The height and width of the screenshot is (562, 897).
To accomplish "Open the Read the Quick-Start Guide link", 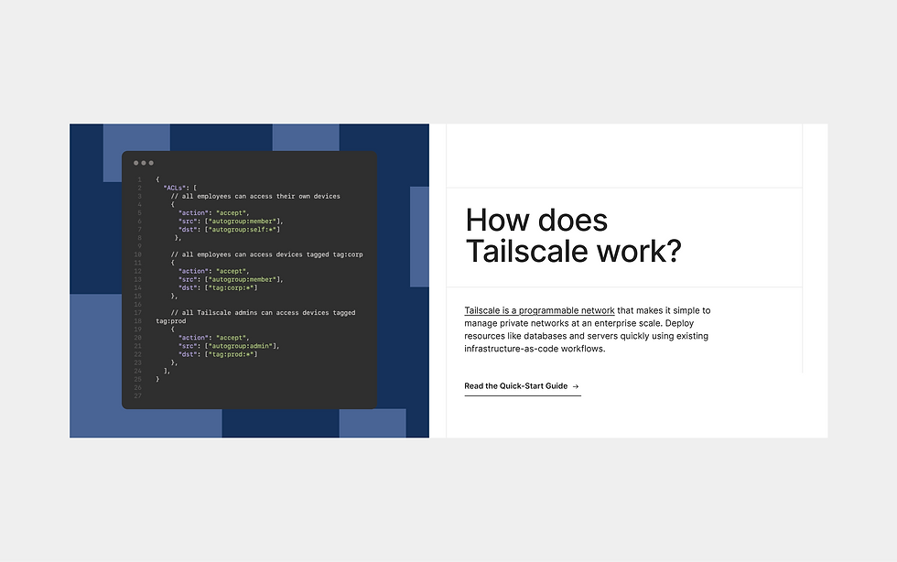I will click(x=523, y=386).
